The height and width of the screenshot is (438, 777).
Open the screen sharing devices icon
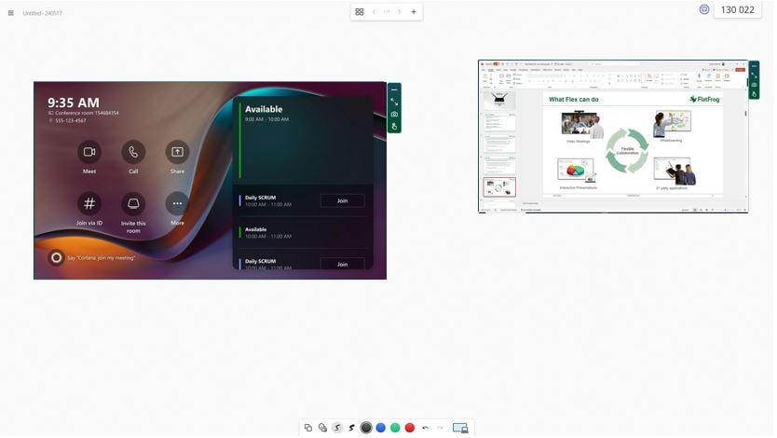pos(460,428)
